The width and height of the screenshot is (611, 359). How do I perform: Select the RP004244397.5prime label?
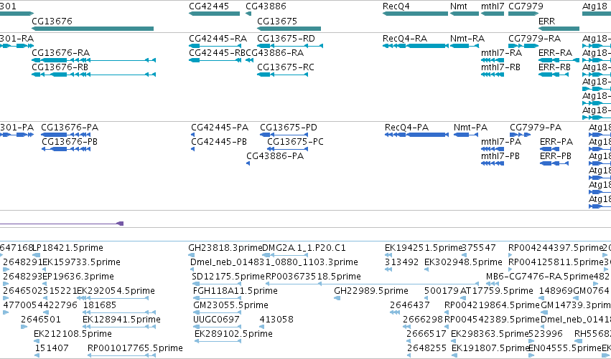pos(556,248)
